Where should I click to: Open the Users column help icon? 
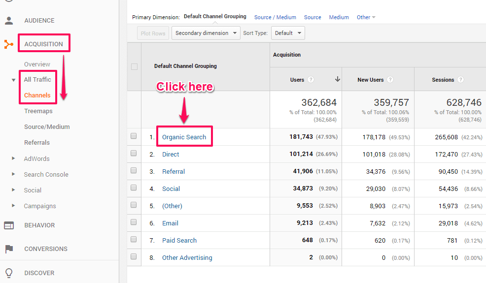[311, 80]
